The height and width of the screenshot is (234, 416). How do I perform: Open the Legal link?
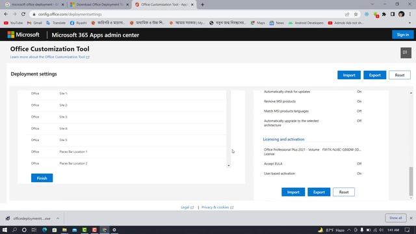pyautogui.click(x=187, y=207)
